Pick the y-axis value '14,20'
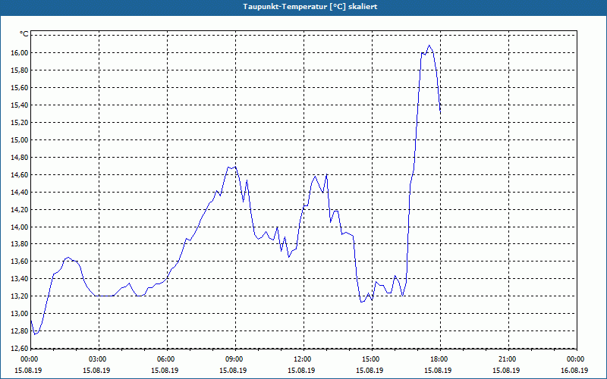 (x=20, y=210)
